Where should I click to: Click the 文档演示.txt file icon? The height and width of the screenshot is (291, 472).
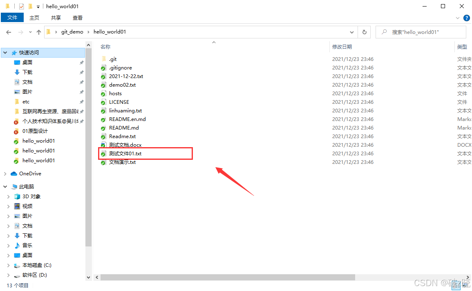click(x=103, y=162)
